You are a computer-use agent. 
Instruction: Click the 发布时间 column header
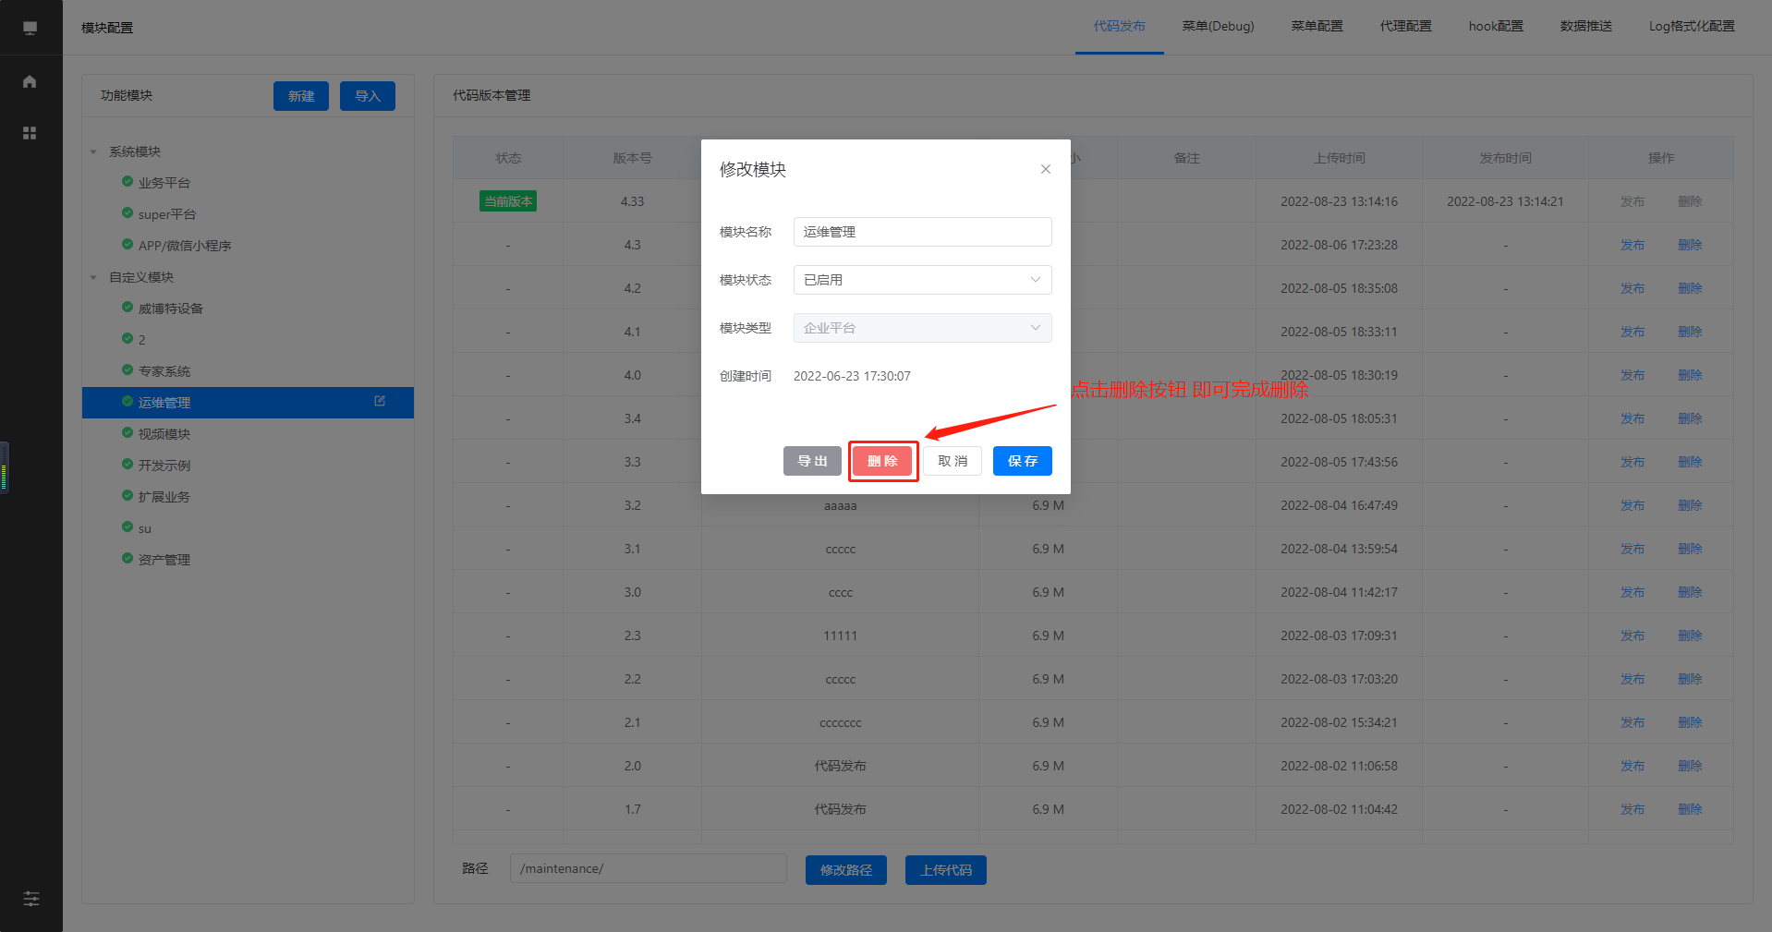pyautogui.click(x=1505, y=158)
